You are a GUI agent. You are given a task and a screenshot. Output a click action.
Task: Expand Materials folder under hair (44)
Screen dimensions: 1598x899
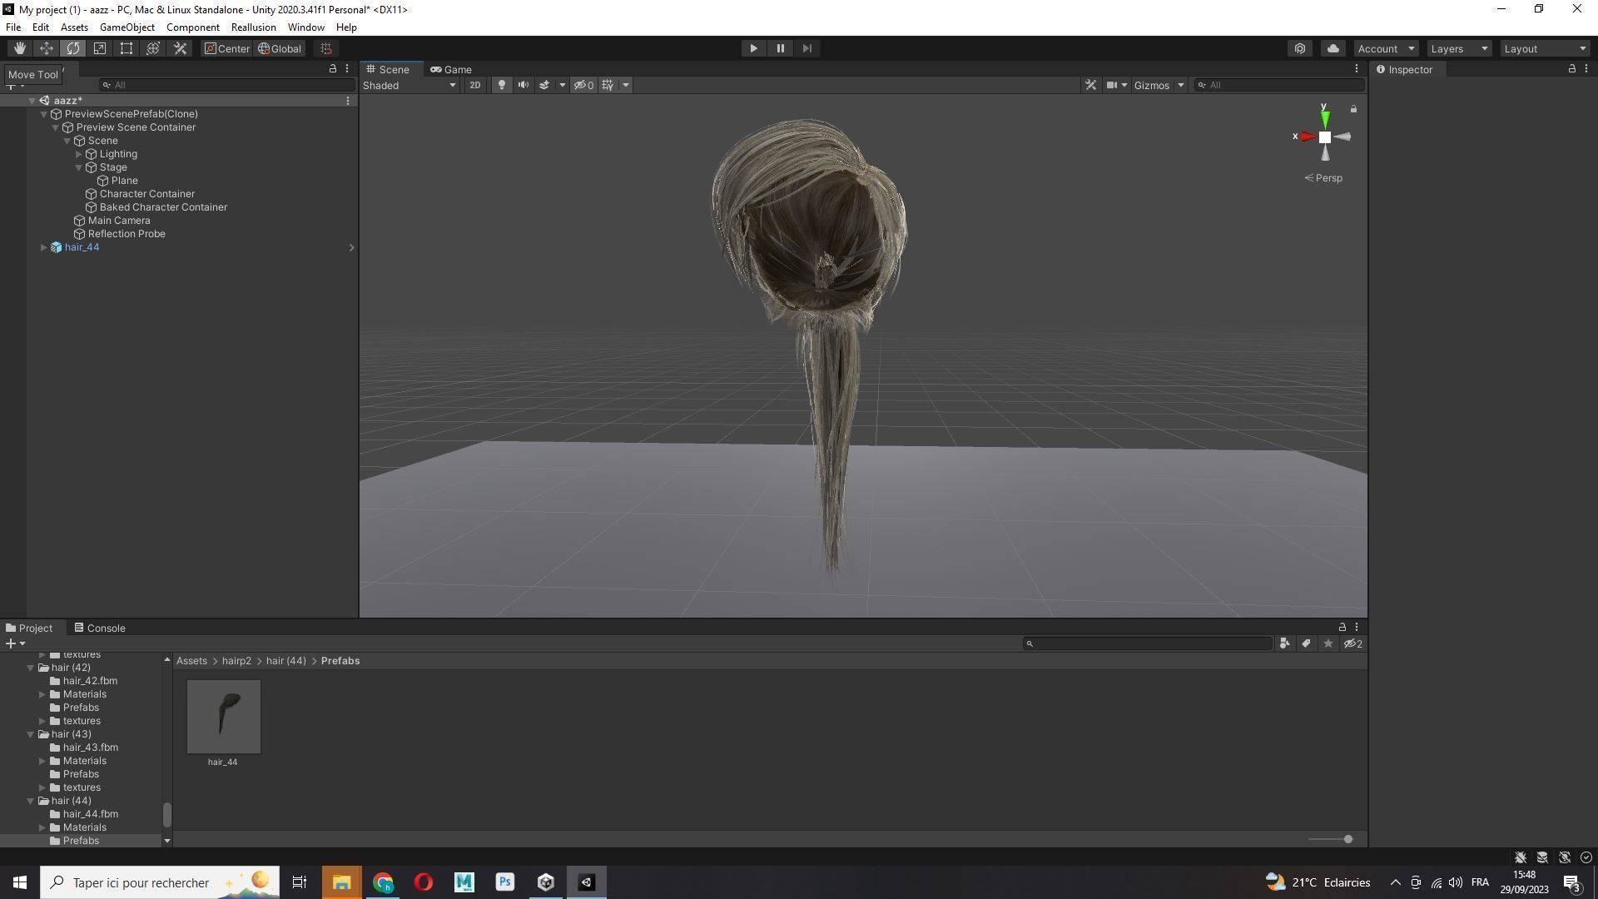tap(42, 827)
